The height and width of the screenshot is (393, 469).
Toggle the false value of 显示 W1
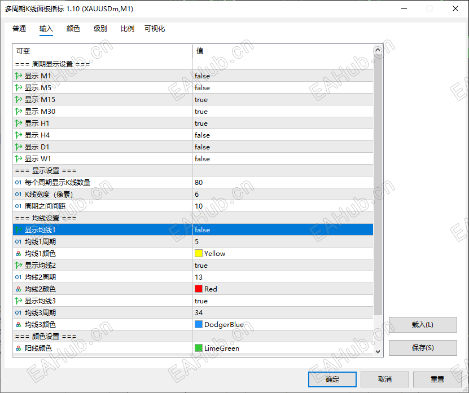coord(283,158)
